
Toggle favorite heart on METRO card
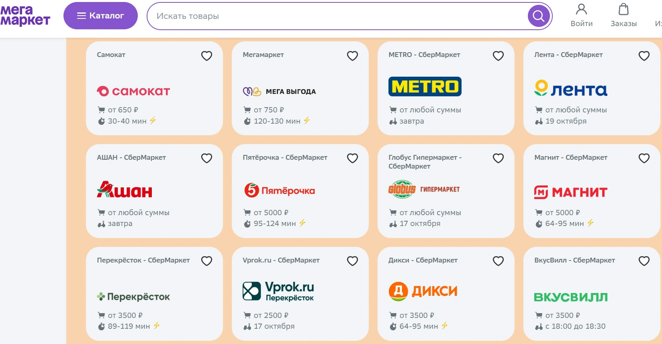tap(498, 56)
